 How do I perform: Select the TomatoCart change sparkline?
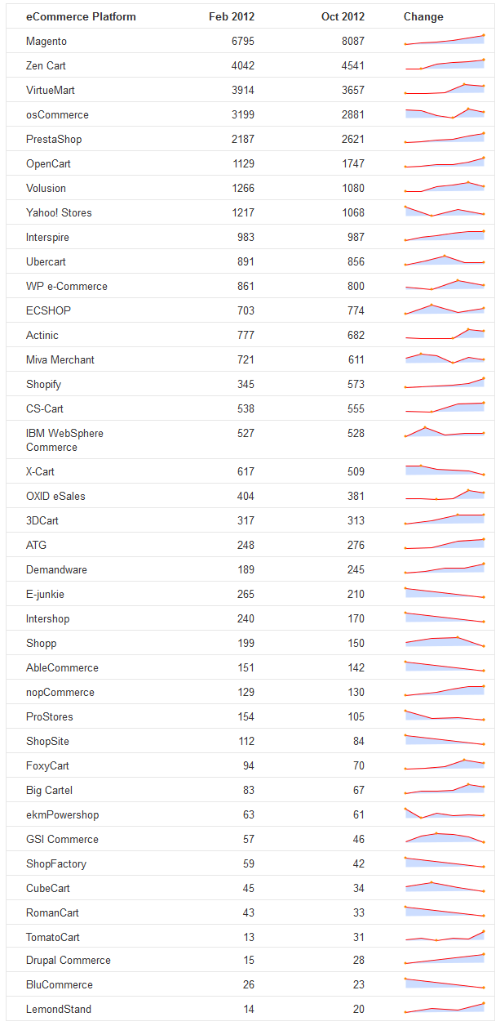click(445, 935)
